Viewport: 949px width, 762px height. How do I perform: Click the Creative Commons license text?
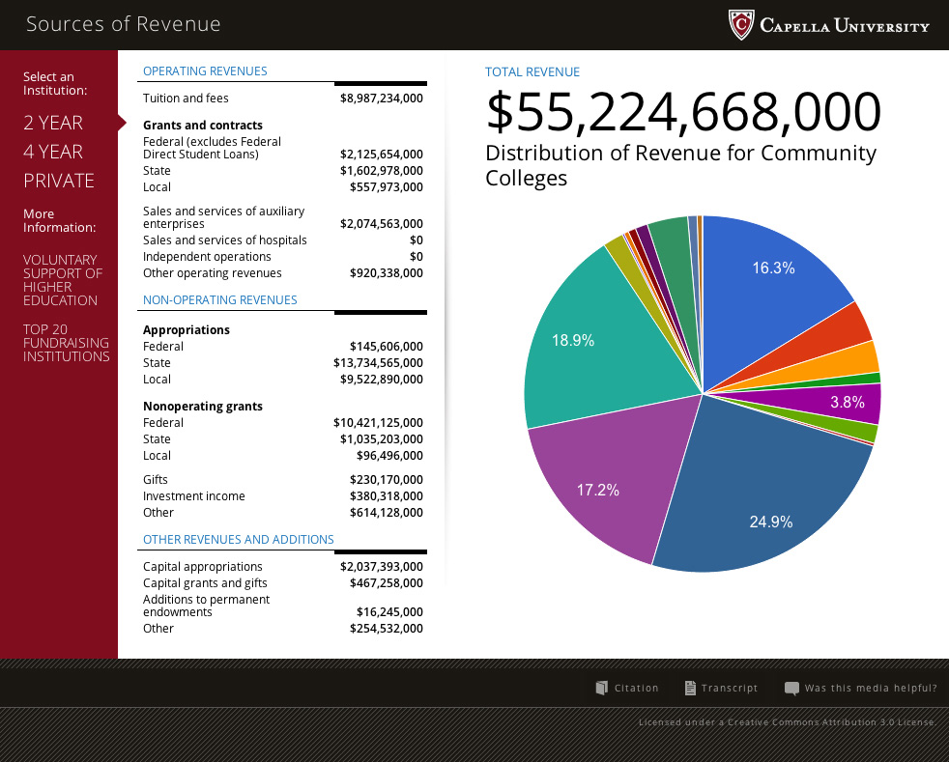click(788, 722)
